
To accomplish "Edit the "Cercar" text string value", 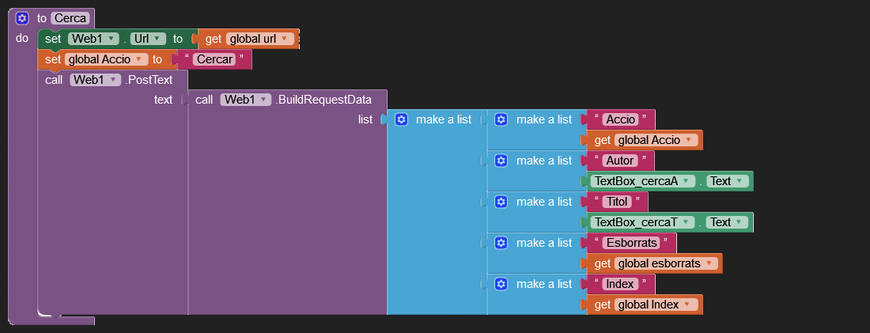I will coord(212,59).
